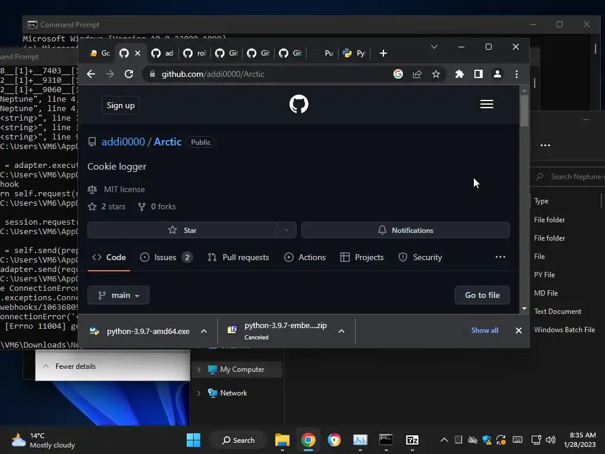Click the Chrome forward arrow

pos(110,74)
